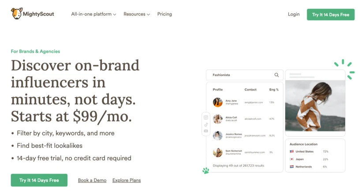Image resolution: width=358 pixels, height=191 pixels.
Task: Select the YouTube icon on the sidebar
Action: (x=206, y=131)
